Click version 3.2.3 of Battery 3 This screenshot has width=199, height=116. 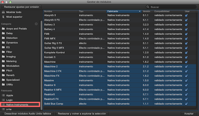146,25
